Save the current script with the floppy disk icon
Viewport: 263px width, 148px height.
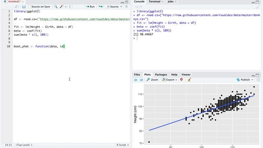tap(24, 7)
